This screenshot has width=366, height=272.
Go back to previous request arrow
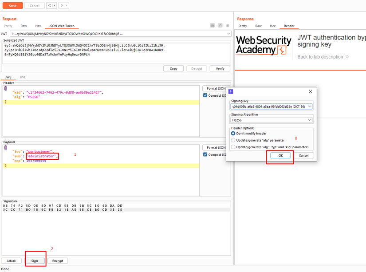click(50, 5)
